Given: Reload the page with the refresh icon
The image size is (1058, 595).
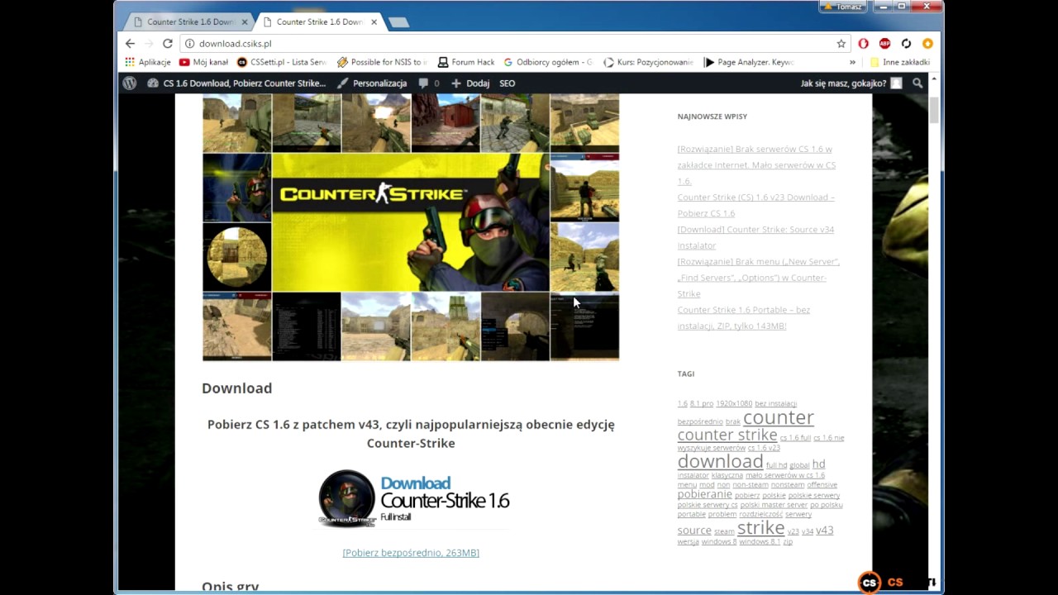Looking at the screenshot, I should pyautogui.click(x=168, y=44).
